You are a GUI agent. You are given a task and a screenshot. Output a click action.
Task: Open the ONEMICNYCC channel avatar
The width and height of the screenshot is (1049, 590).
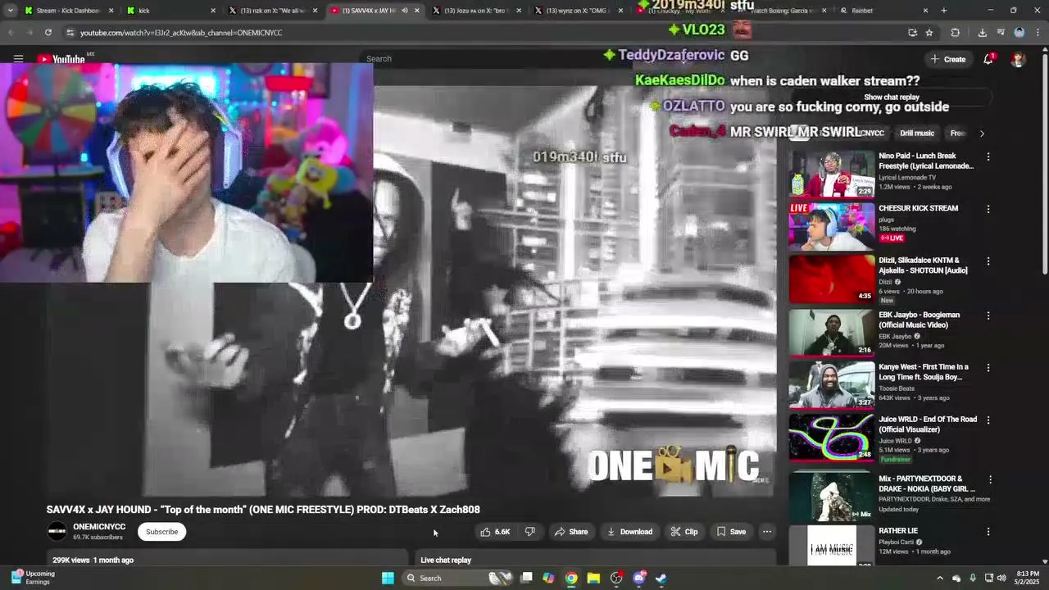pyautogui.click(x=57, y=532)
